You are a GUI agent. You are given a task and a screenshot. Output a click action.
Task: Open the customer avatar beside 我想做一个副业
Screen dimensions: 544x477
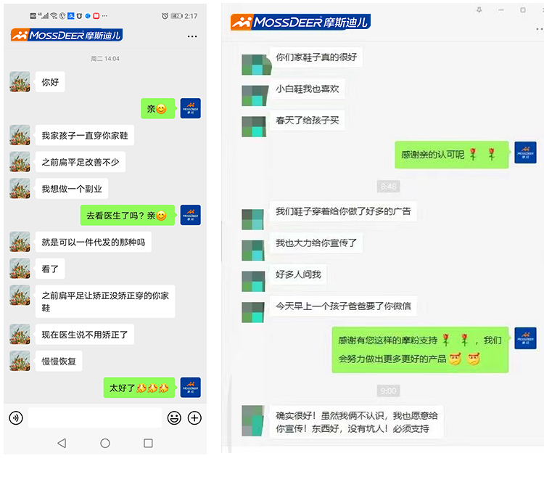[x=20, y=189]
